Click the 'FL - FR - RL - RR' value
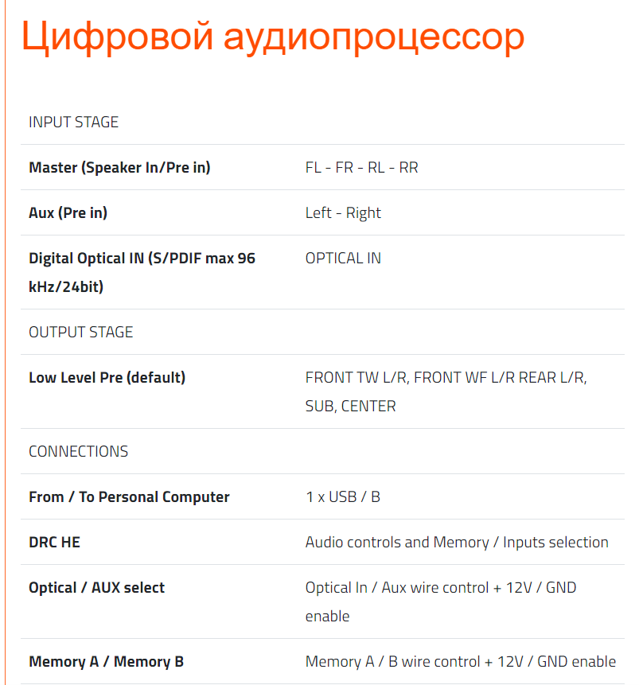Viewport: 639px width, 685px height. [x=361, y=167]
